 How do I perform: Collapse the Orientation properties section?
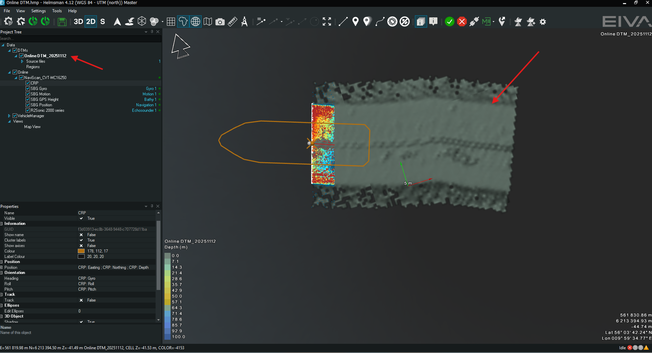click(x=1, y=273)
